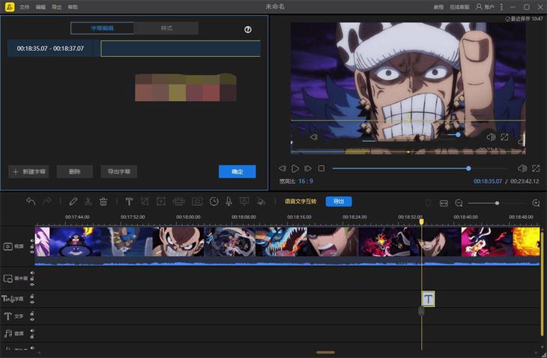547x358 pixels.
Task: Click the freeze frame tool icon
Action: (197, 201)
